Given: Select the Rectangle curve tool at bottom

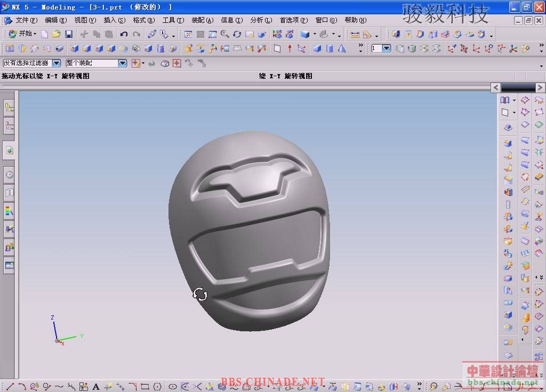Looking at the screenshot, I should 145,387.
